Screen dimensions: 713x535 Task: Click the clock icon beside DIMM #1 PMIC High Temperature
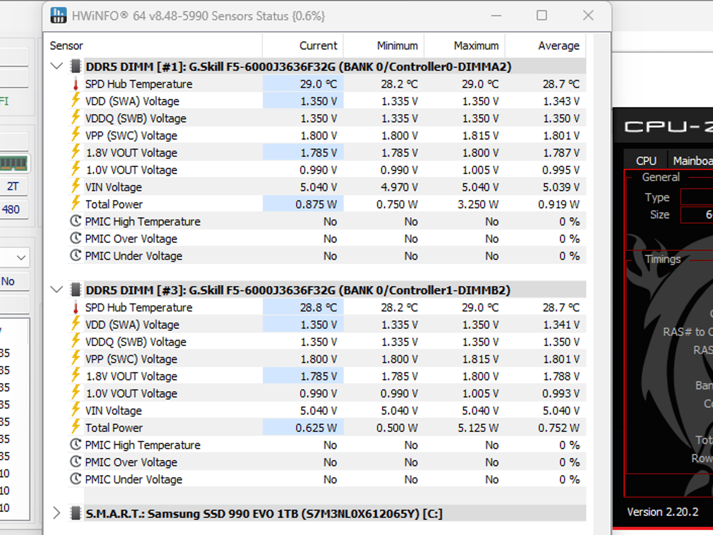tap(76, 221)
